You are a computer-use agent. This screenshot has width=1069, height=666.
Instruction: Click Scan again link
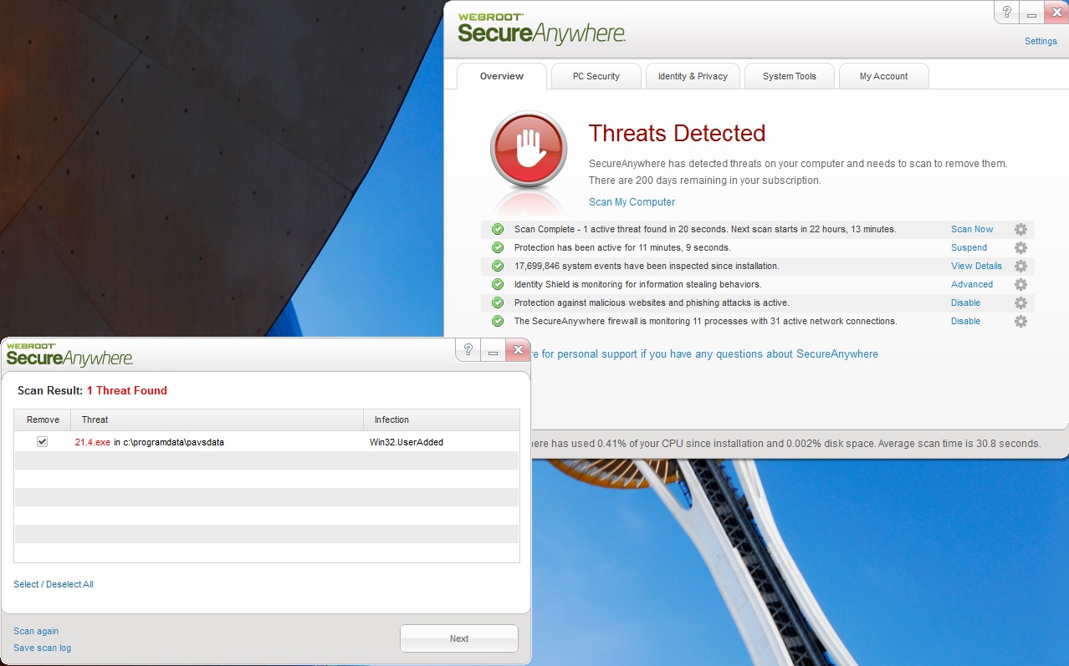click(x=36, y=631)
